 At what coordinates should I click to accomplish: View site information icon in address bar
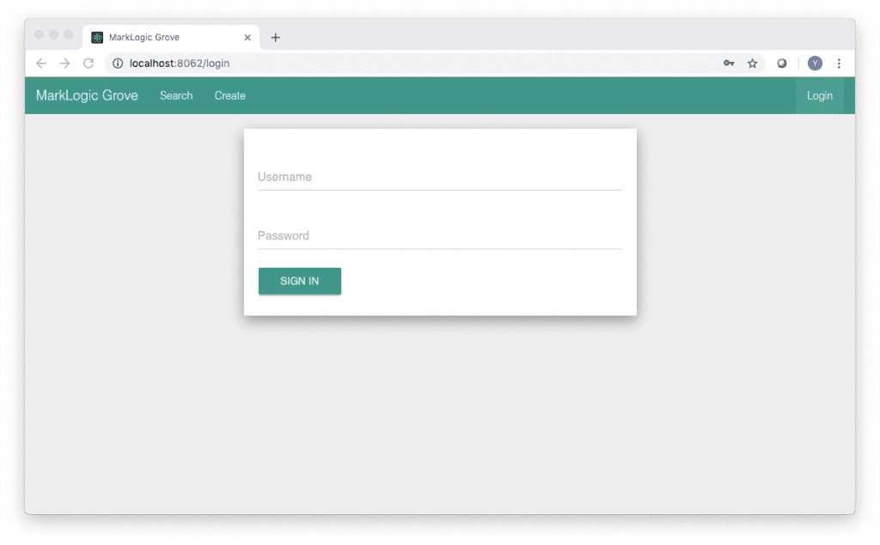pos(117,64)
